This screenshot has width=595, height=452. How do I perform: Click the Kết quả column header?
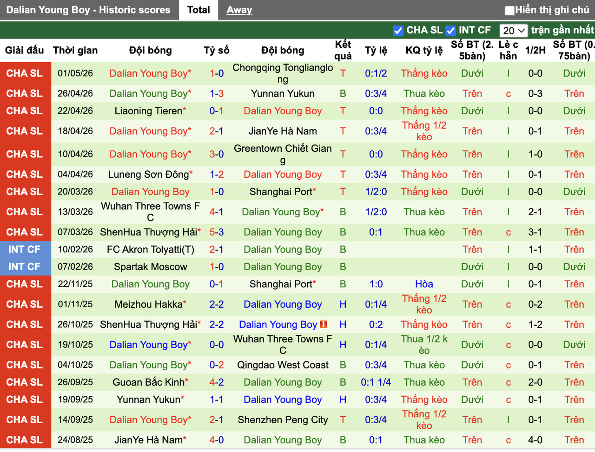pos(343,50)
